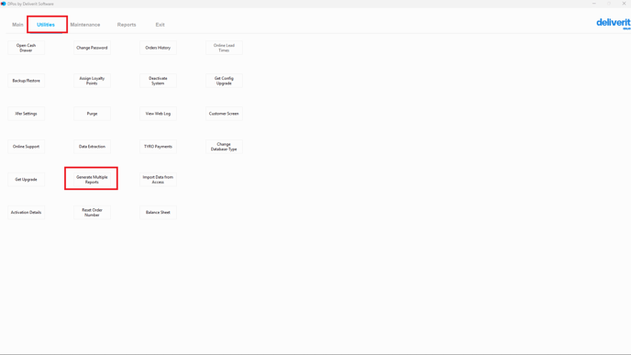
Task: Click Import Data from Access
Action: click(x=158, y=180)
